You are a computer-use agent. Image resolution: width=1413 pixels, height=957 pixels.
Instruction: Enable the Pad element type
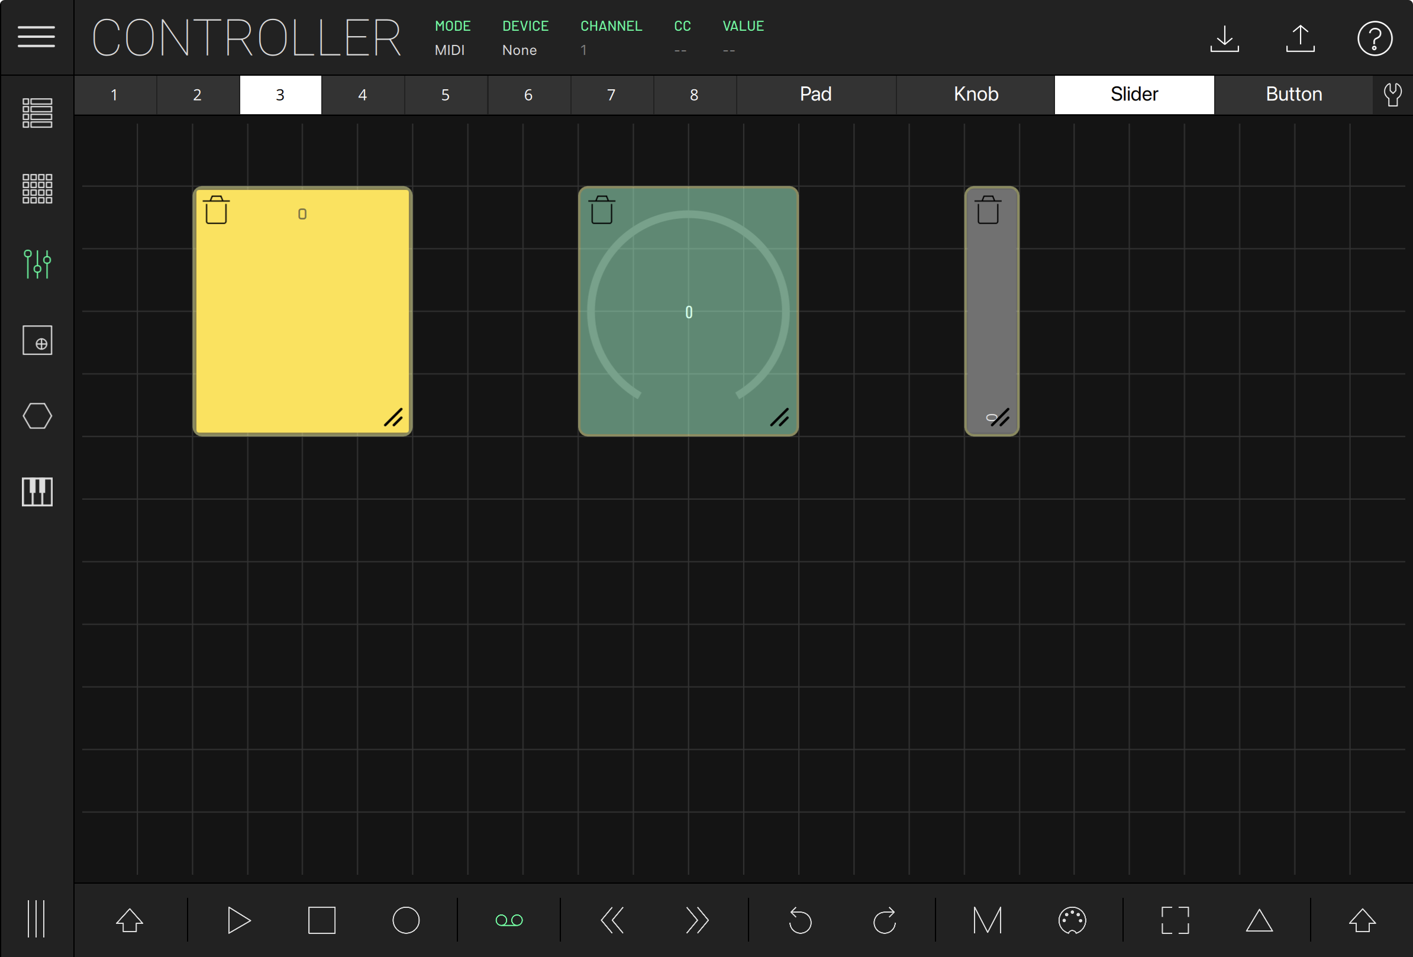(x=816, y=94)
